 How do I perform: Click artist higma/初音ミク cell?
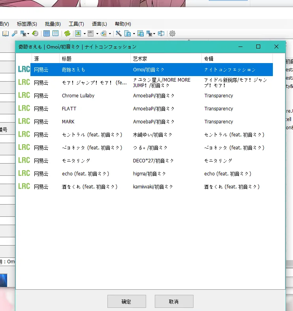tap(149, 174)
